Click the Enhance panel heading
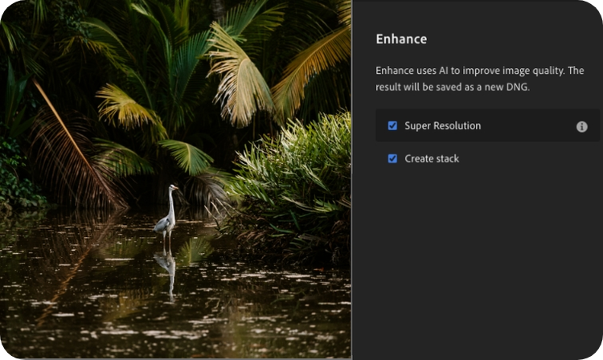This screenshot has width=603, height=360. [401, 39]
